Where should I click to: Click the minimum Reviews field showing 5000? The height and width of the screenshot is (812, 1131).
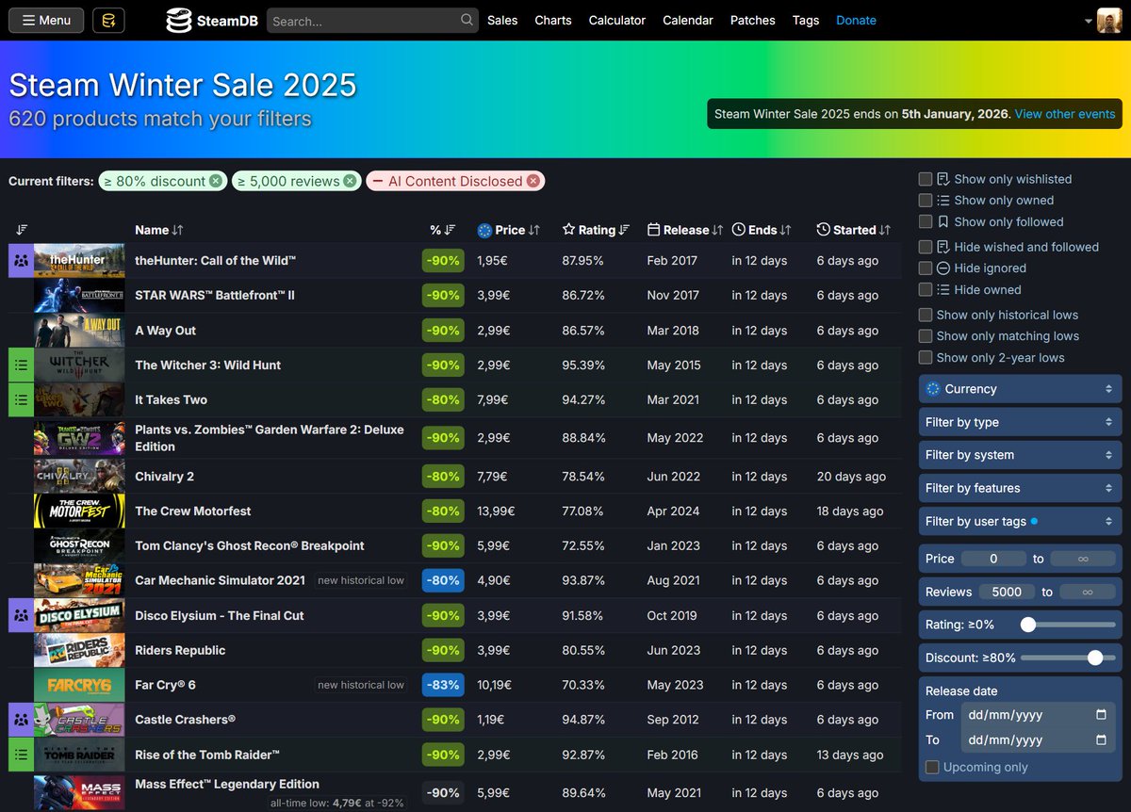[1007, 592]
